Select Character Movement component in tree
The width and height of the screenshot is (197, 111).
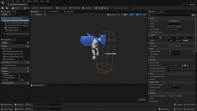point(16,34)
